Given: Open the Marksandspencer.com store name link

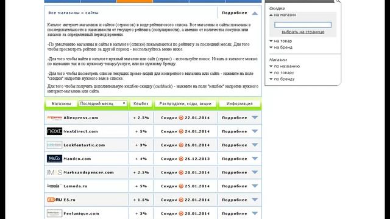Looking at the screenshot, I should [88, 172].
